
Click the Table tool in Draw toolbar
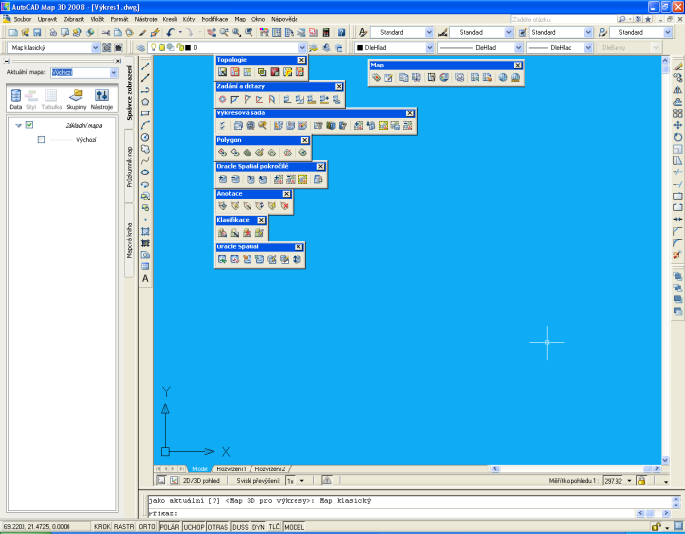tap(145, 266)
